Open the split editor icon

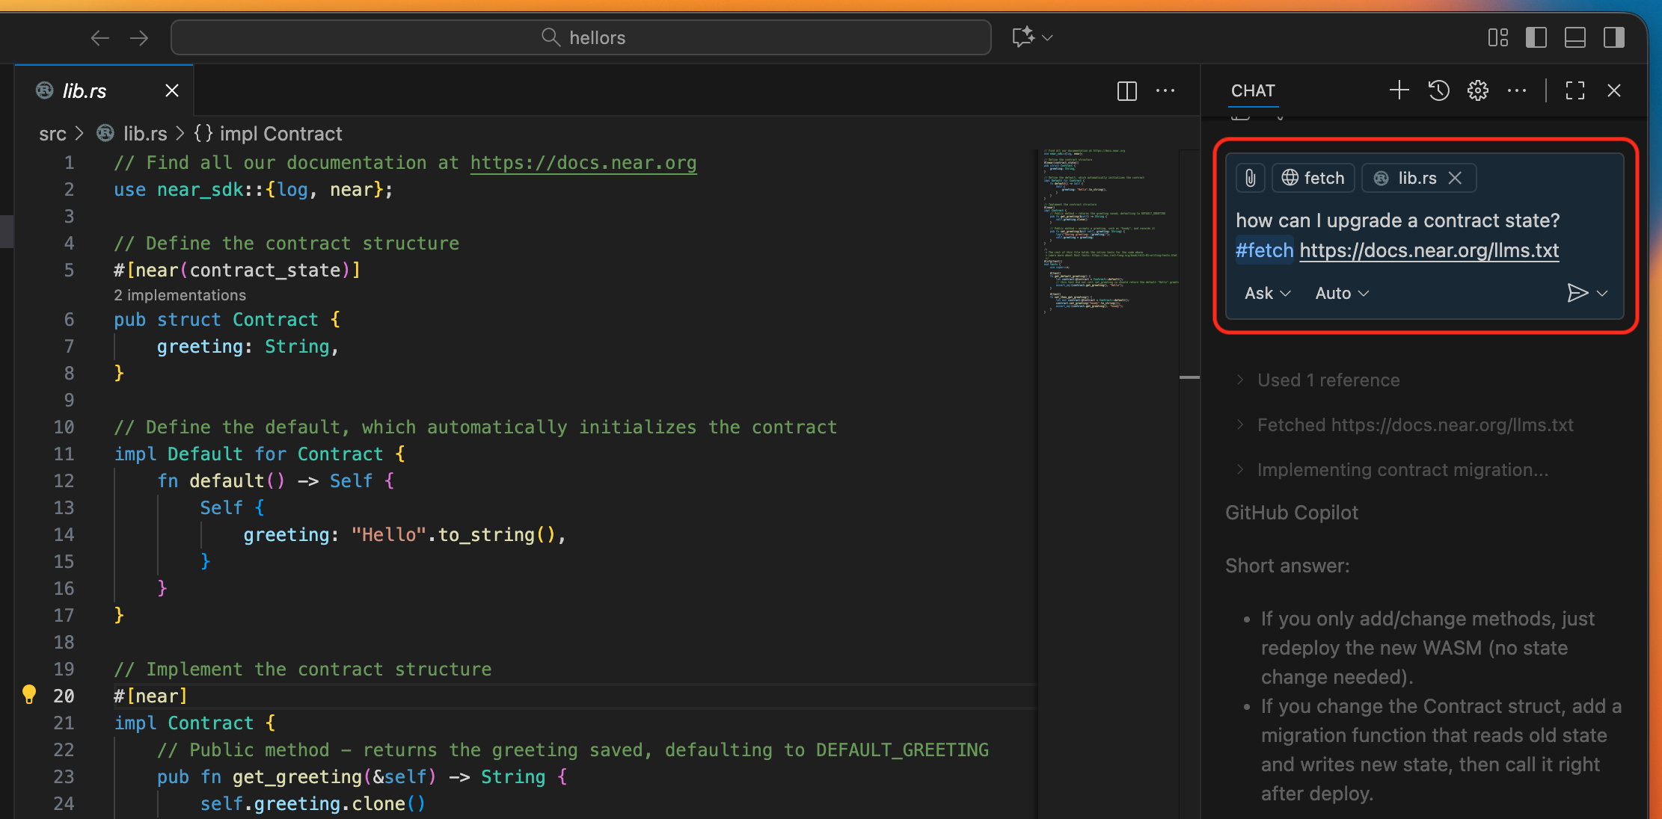[x=1126, y=90]
